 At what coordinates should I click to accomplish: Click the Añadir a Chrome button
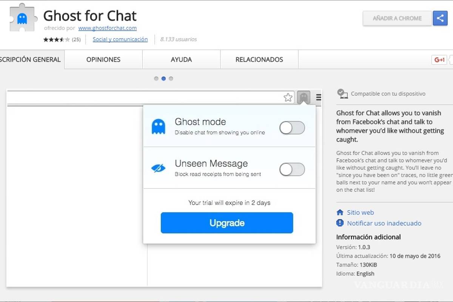(397, 18)
